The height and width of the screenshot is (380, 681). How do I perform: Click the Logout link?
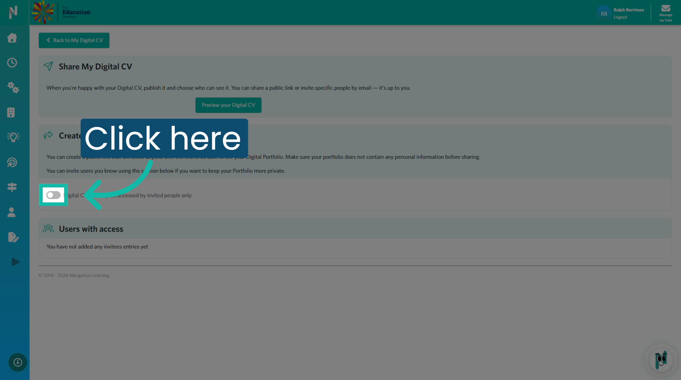point(620,17)
